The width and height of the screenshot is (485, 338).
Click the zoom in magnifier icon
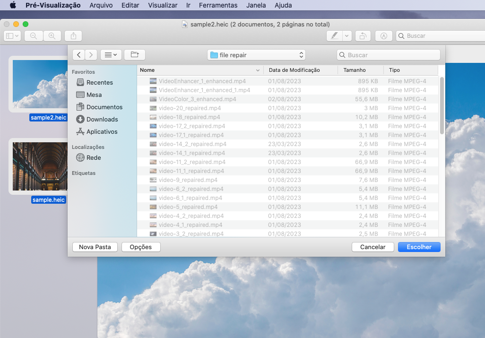[52, 36]
